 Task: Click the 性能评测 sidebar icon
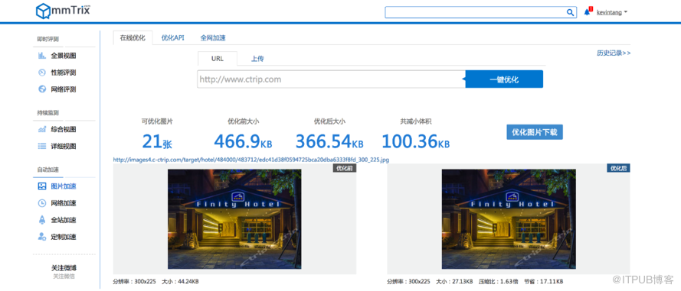(42, 73)
